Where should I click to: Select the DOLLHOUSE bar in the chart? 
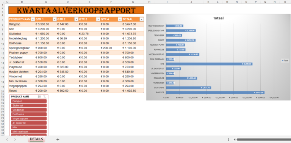coord(182,78)
